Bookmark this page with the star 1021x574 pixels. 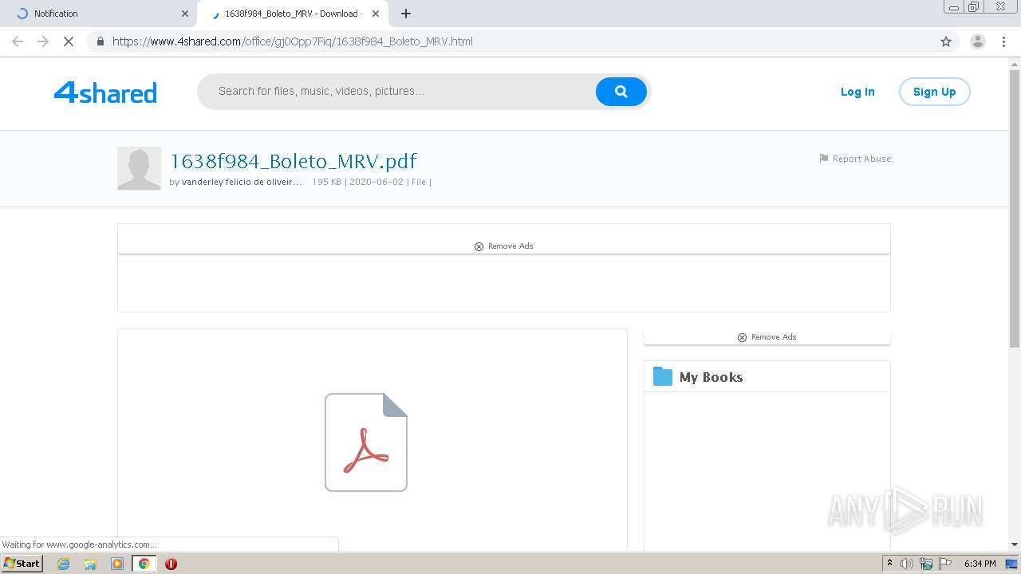pos(946,41)
